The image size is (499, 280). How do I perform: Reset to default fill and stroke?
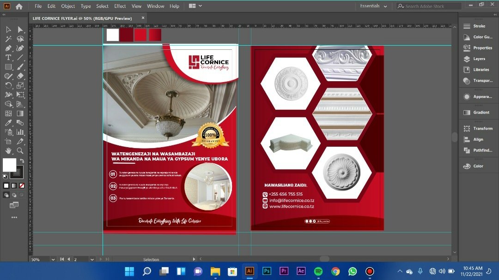click(x=5, y=176)
